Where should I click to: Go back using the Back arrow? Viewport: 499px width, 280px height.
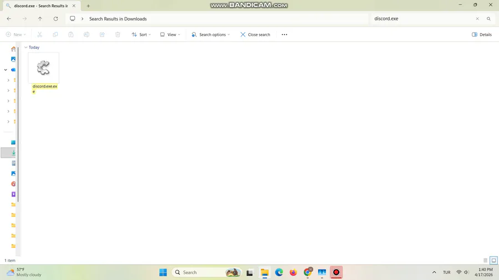point(9,19)
